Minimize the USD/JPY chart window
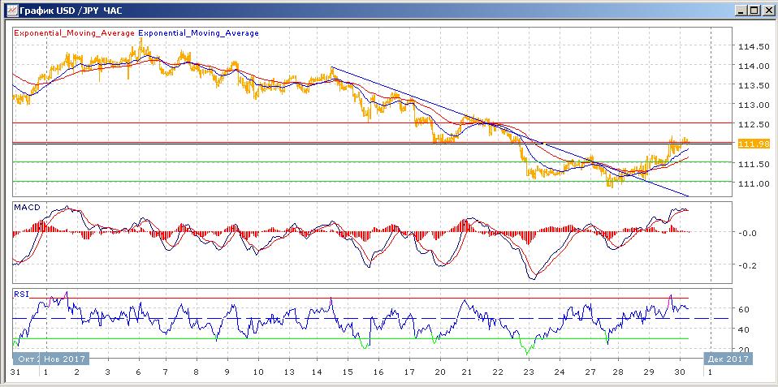The width and height of the screenshot is (778, 387). pyautogui.click(x=741, y=10)
